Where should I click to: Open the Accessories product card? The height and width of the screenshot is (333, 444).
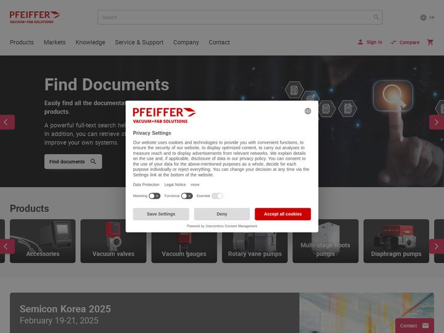[x=43, y=241]
